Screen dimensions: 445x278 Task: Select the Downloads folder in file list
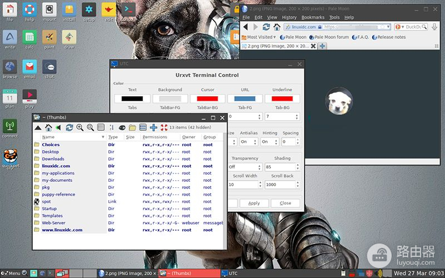click(x=53, y=159)
